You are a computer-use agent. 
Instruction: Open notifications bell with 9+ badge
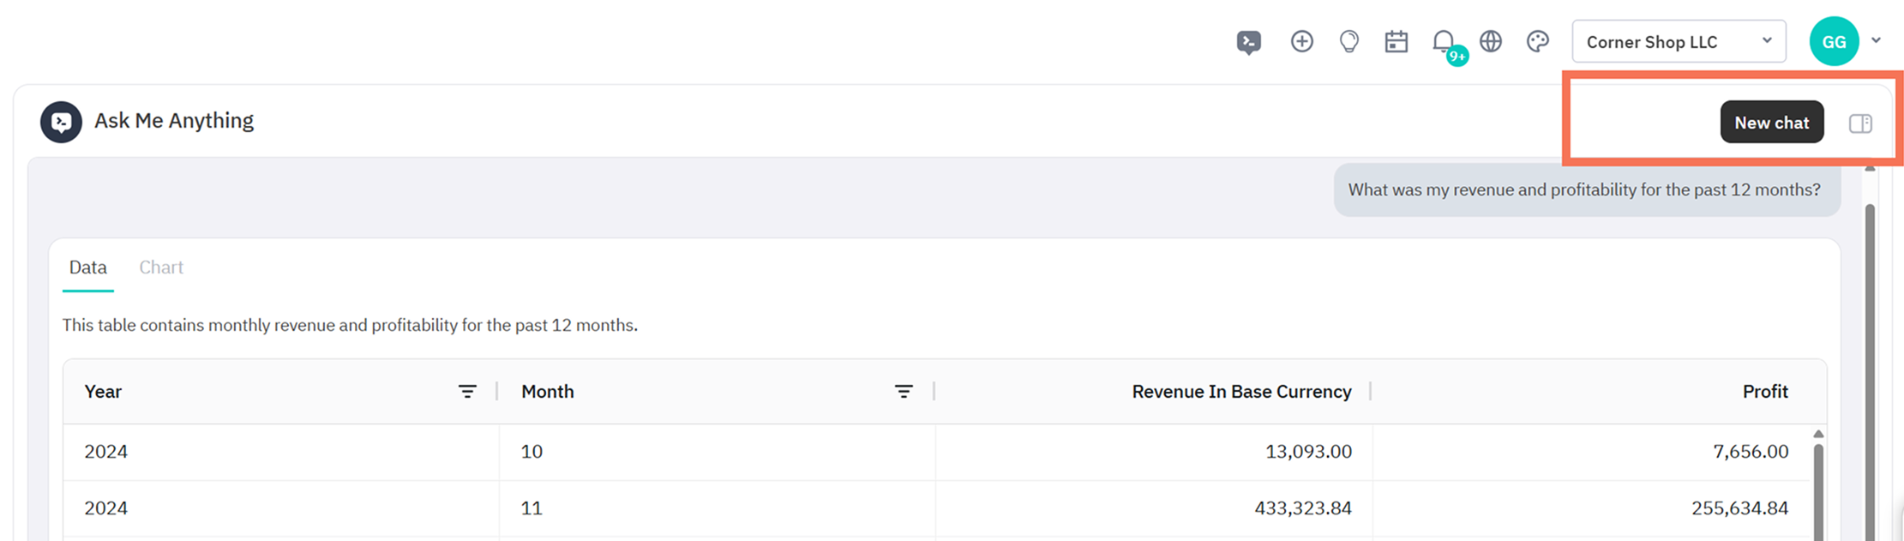click(x=1445, y=43)
